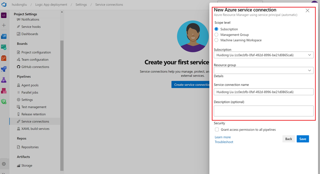Open Dashboards settings page
This screenshot has height=174, width=320.
[x=30, y=34]
